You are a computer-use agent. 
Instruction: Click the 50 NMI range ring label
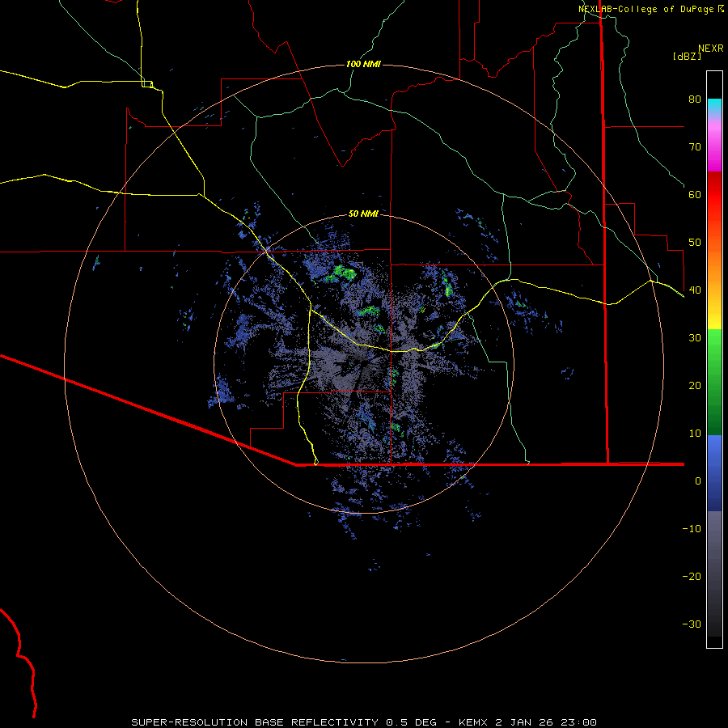point(363,214)
